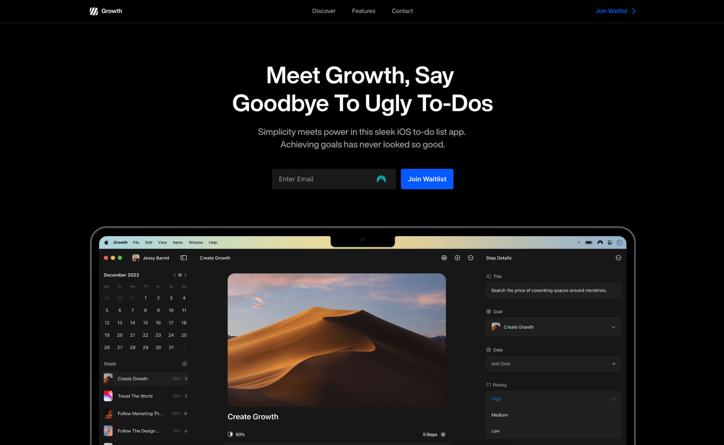Viewport: 724px width, 445px height.
Task: Go to the previous month in the calendar
Action: (175, 275)
